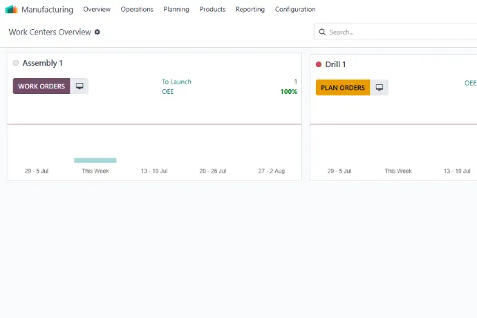Open the settings gear beside Work Centers Overview
This screenshot has height=318, width=477.
pos(97,32)
